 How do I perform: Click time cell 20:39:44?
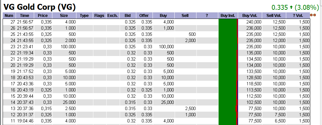coord(25,96)
